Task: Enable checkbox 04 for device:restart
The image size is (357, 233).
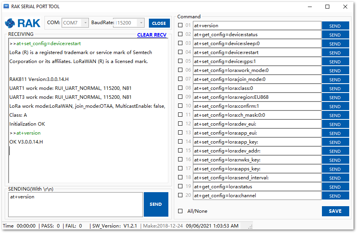Action: click(x=180, y=52)
